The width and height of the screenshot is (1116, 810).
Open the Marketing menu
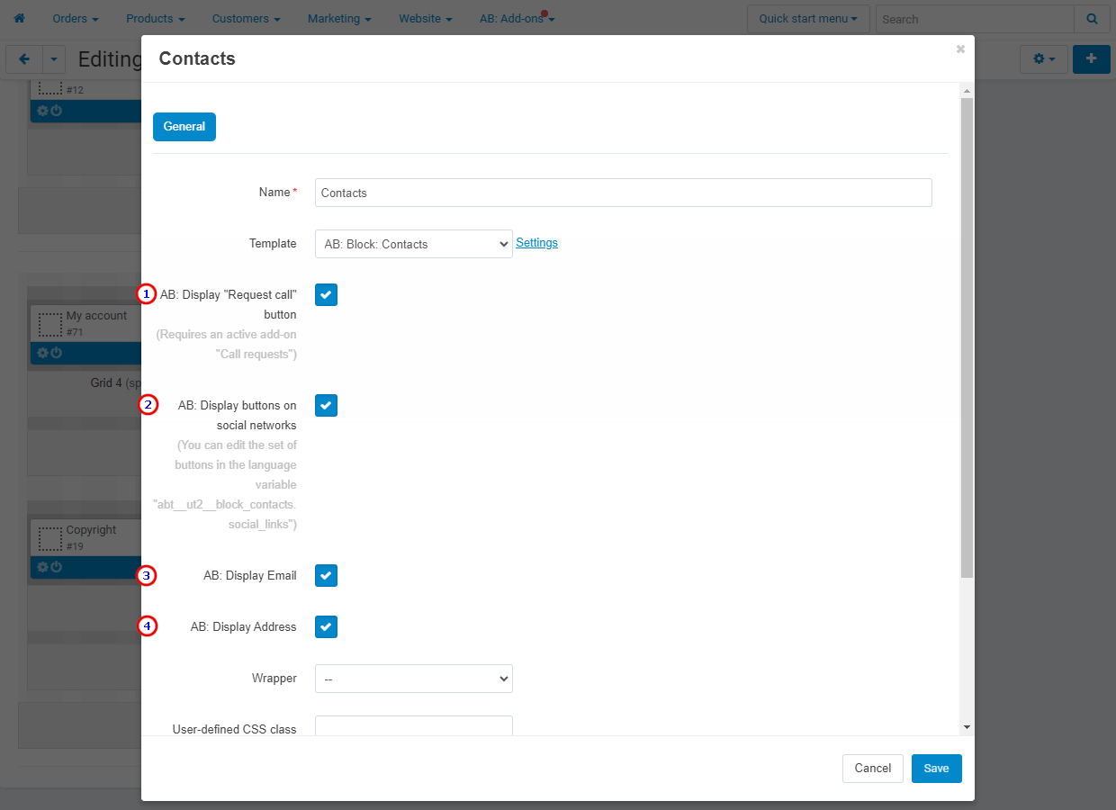339,19
